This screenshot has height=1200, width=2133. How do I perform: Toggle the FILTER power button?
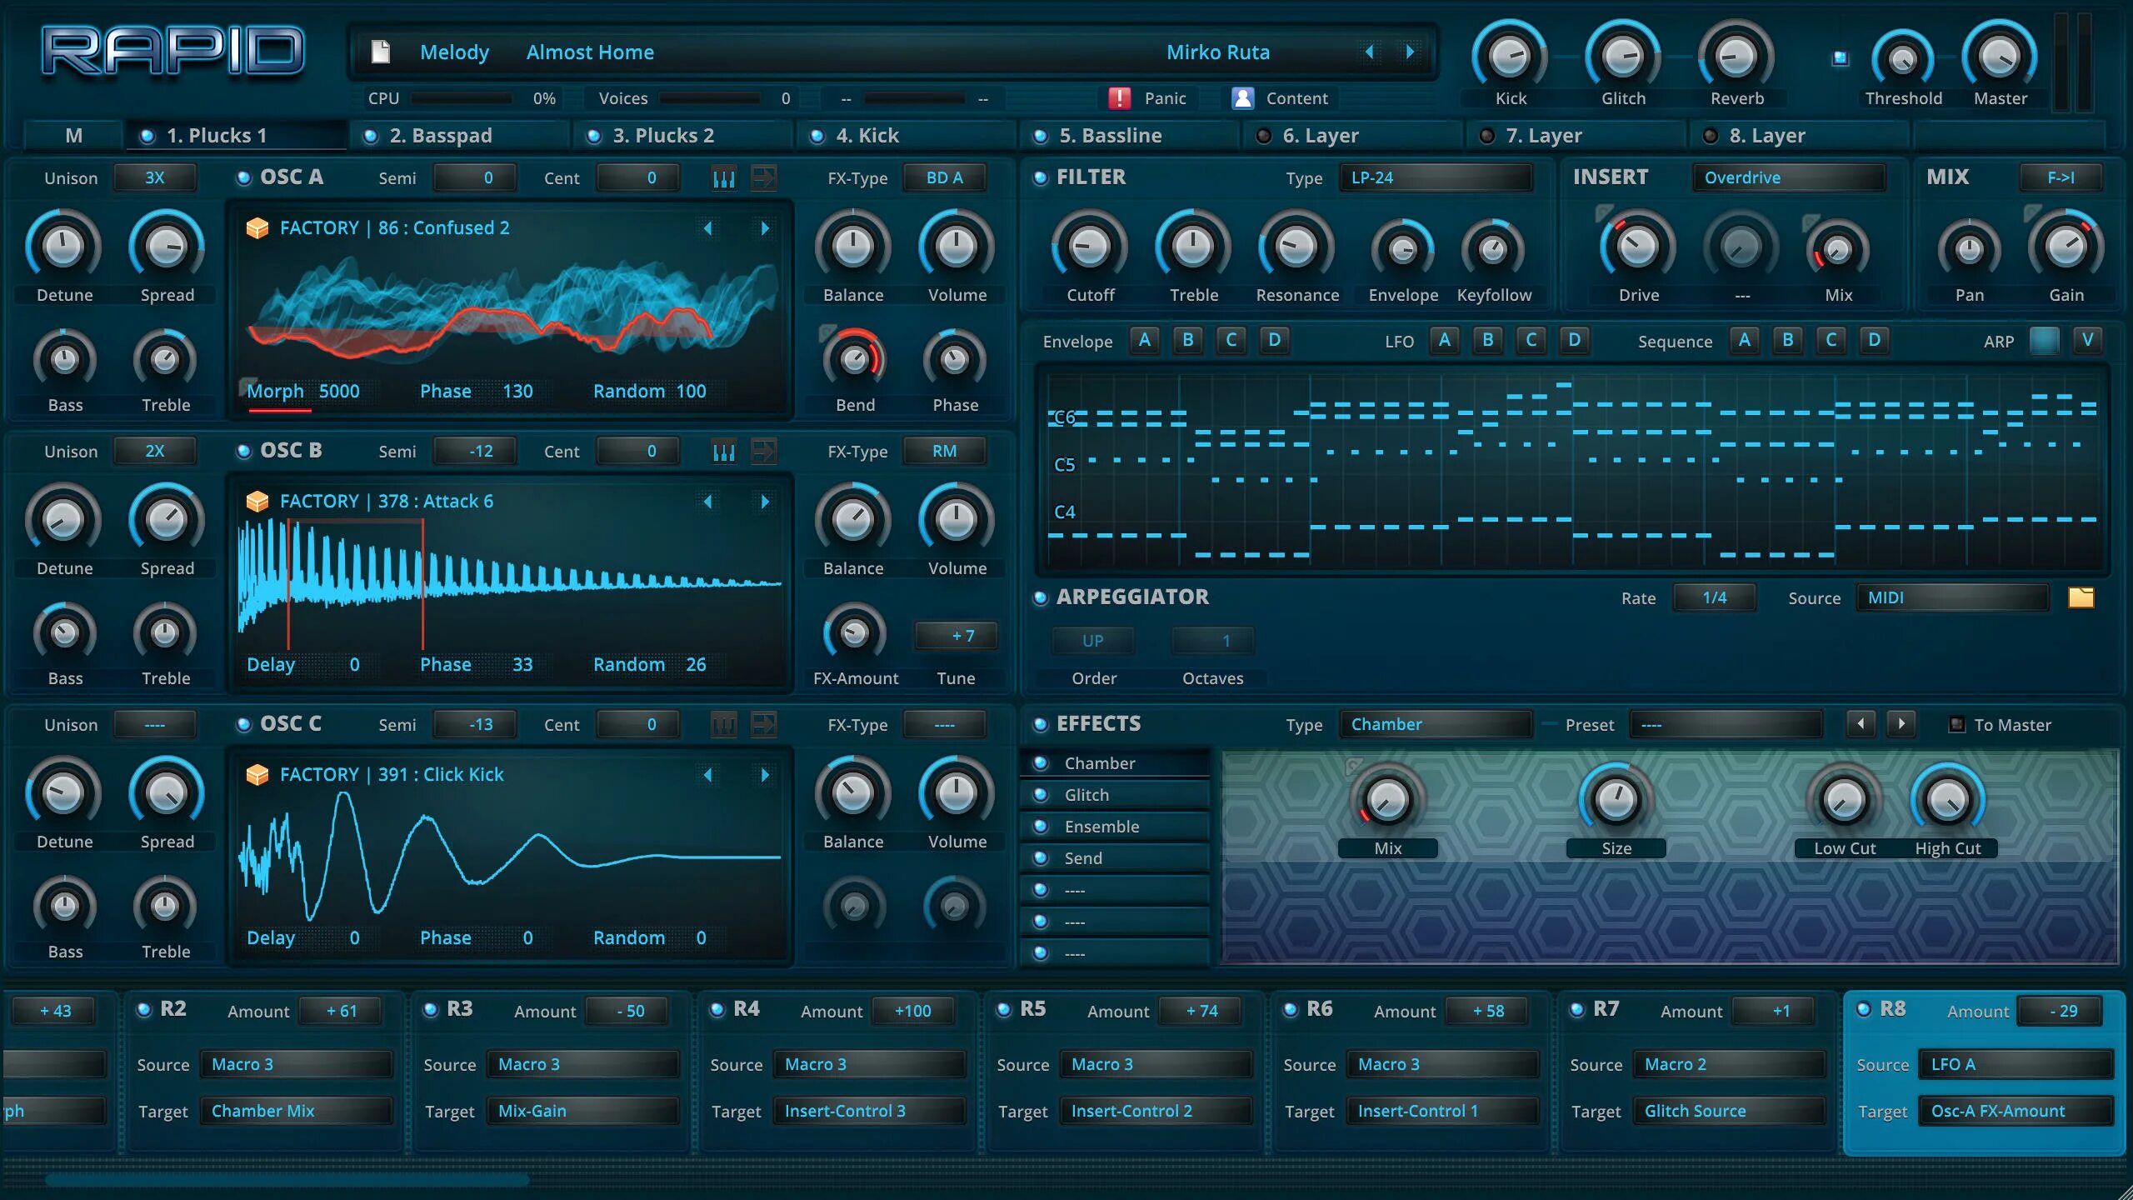pyautogui.click(x=1040, y=177)
